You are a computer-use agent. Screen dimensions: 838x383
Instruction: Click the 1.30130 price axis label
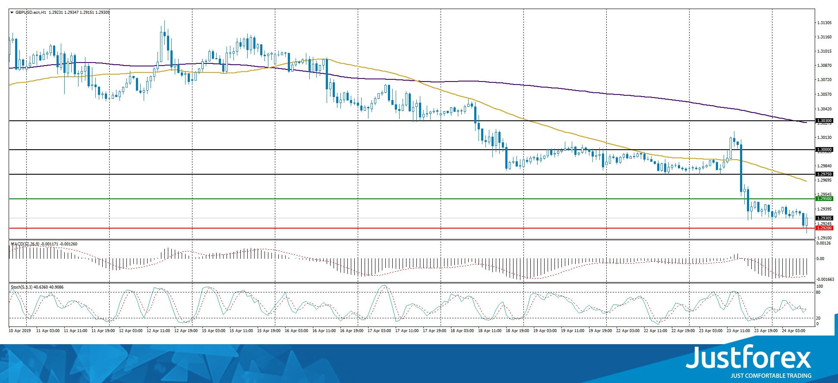pyautogui.click(x=825, y=138)
